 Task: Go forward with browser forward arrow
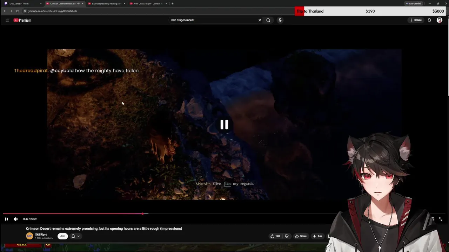[x=11, y=11]
